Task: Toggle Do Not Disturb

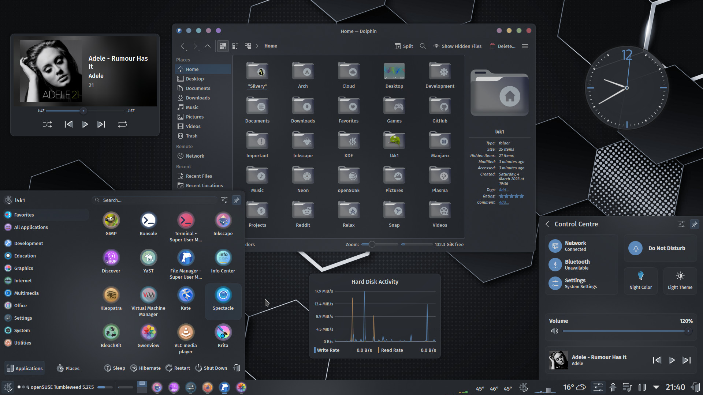Action: (660, 248)
